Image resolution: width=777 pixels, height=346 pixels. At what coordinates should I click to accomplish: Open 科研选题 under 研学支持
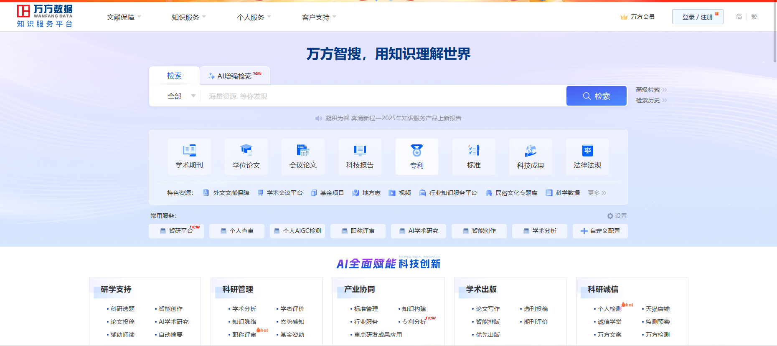pyautogui.click(x=122, y=309)
